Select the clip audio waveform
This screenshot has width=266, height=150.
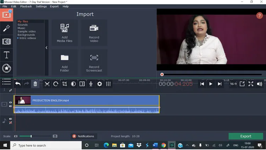(87, 110)
